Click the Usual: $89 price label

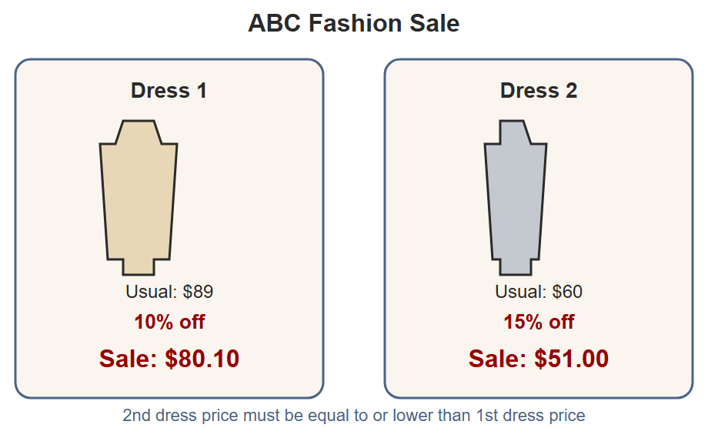click(169, 292)
